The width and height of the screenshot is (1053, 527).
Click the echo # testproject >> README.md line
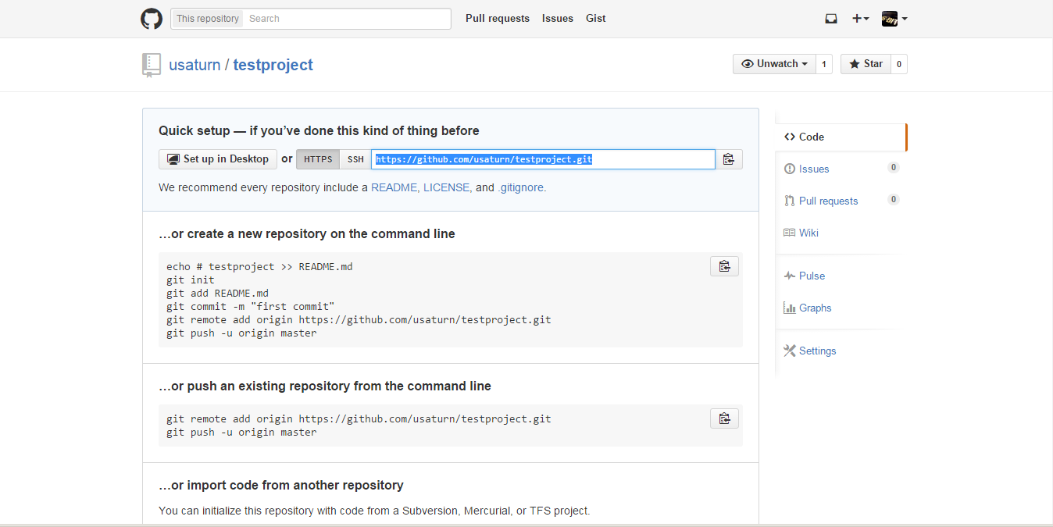(x=259, y=266)
